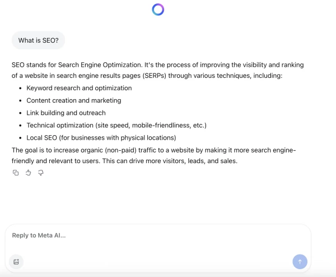Select the "What is SEO?" message bubble

pyautogui.click(x=38, y=40)
